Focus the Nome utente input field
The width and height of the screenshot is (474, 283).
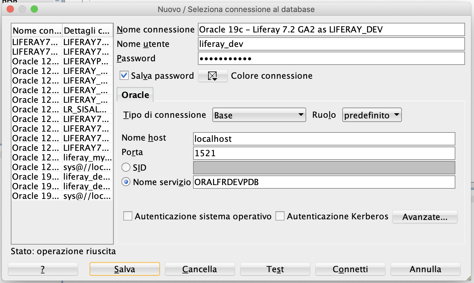331,44
